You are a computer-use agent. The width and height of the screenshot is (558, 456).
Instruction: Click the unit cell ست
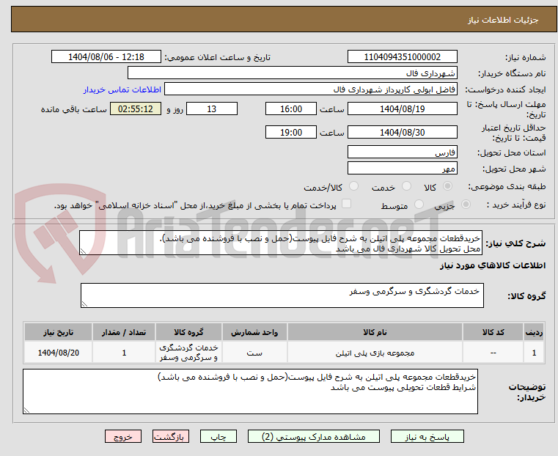(254, 353)
